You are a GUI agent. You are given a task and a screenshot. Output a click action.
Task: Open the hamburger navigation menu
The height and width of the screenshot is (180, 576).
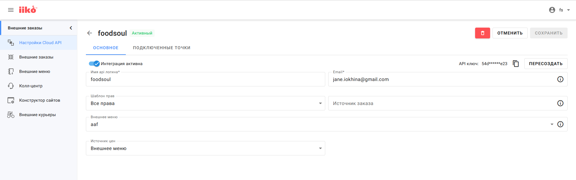(11, 10)
